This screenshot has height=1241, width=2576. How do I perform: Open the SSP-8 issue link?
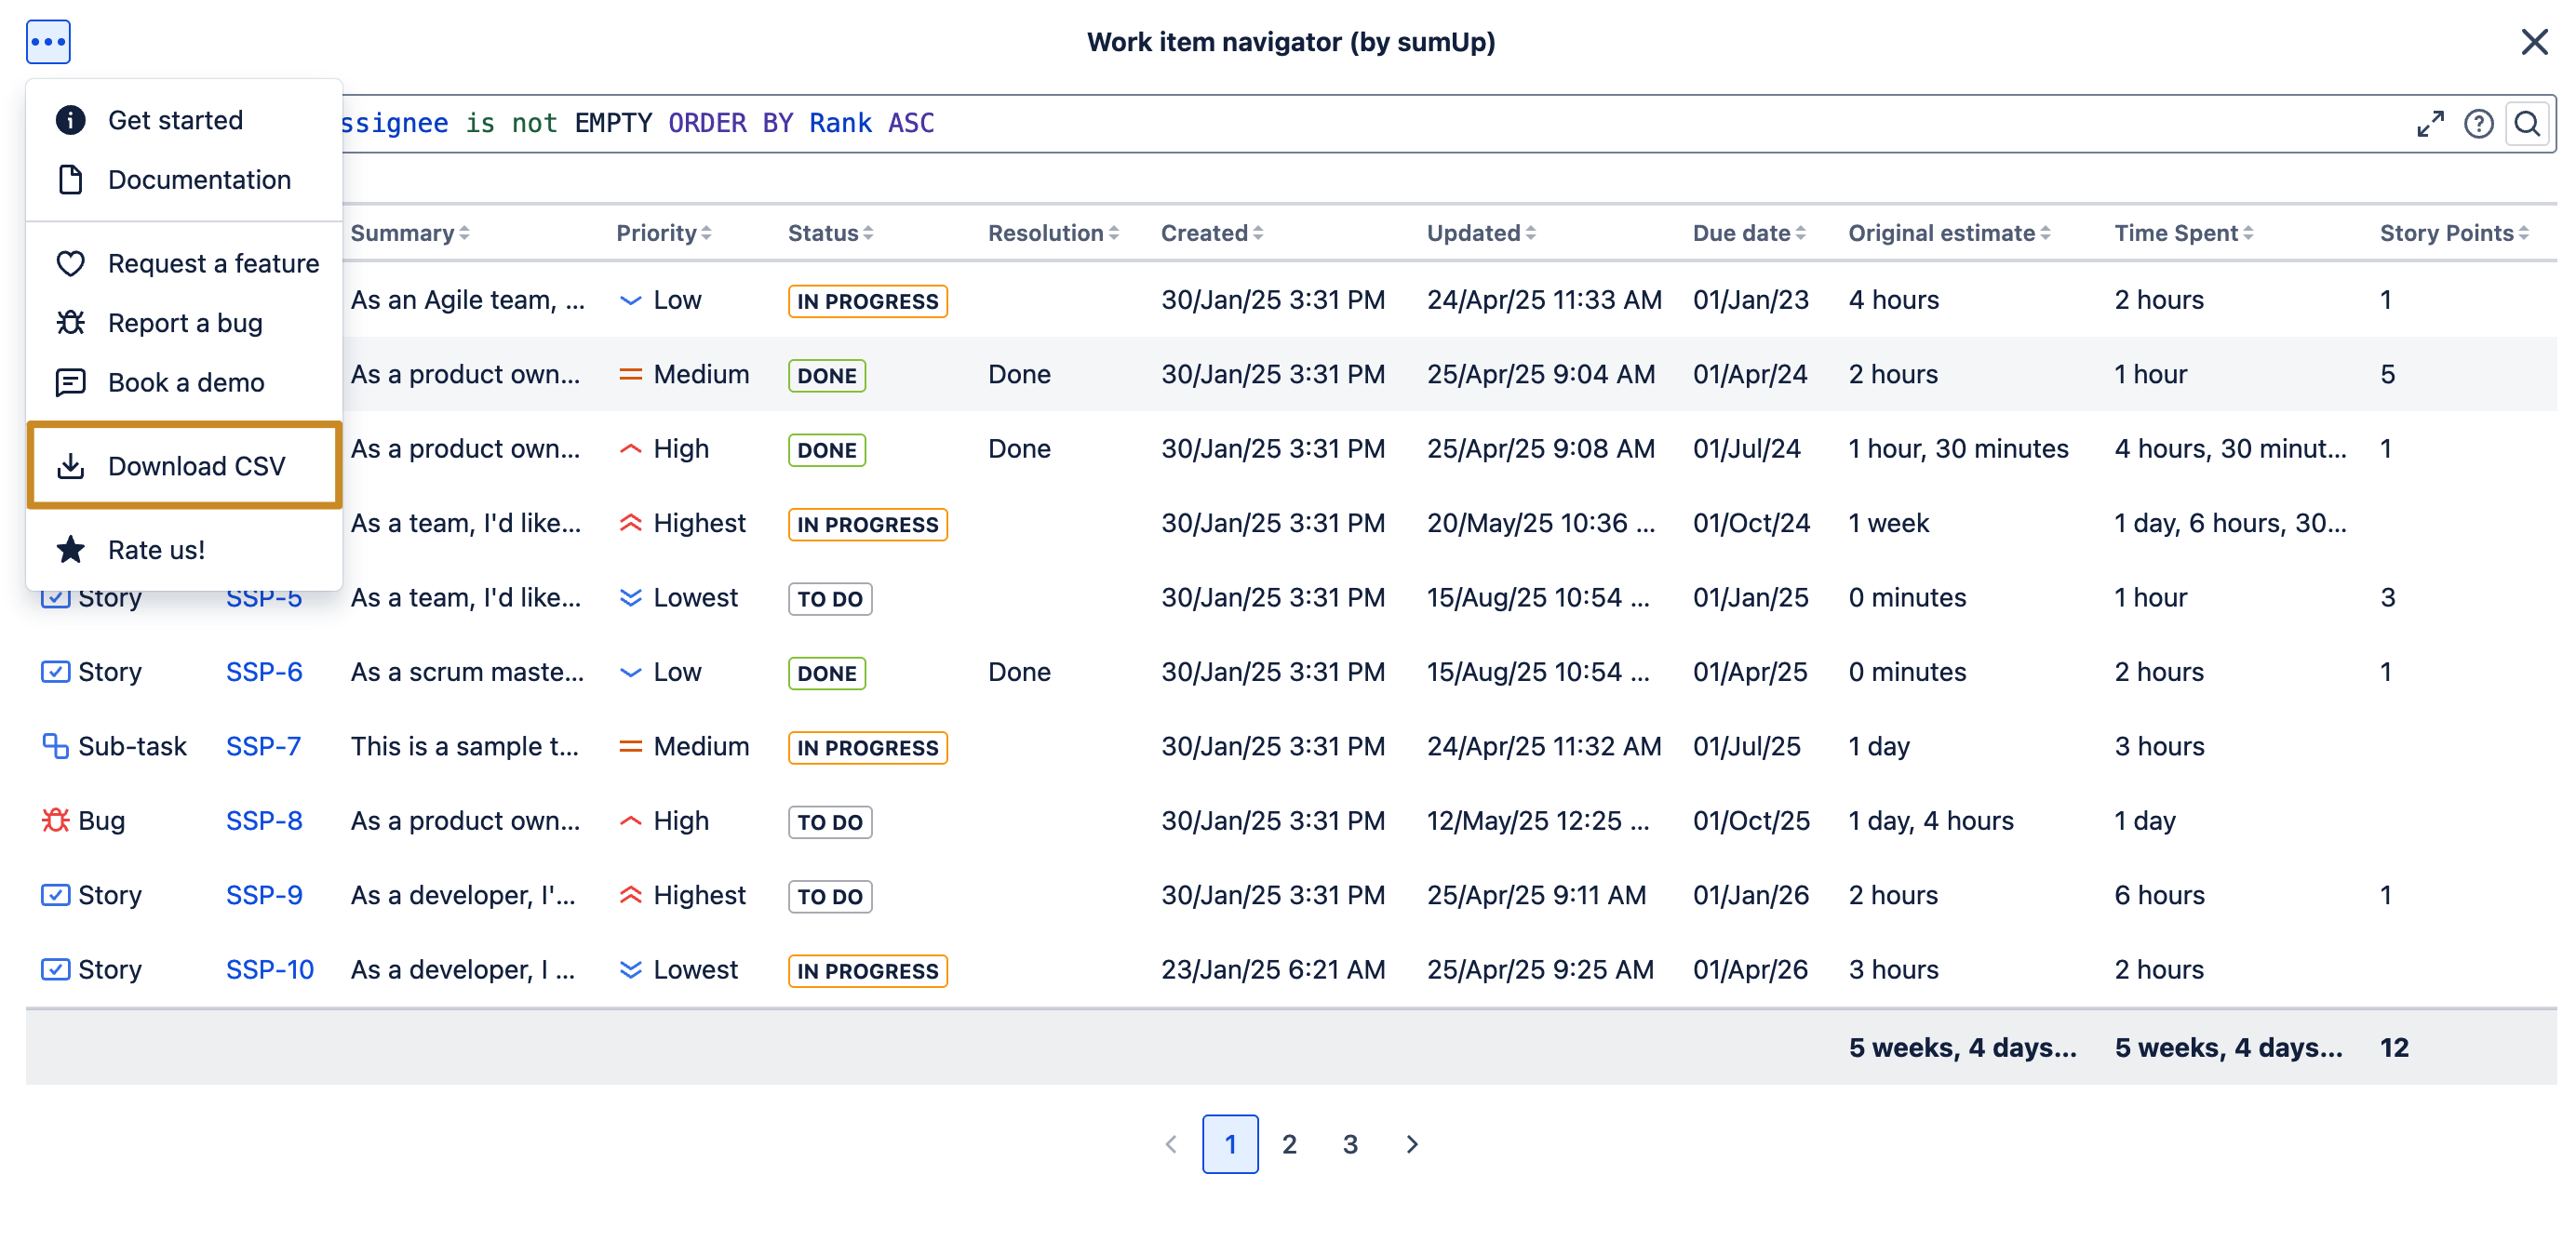coord(264,821)
